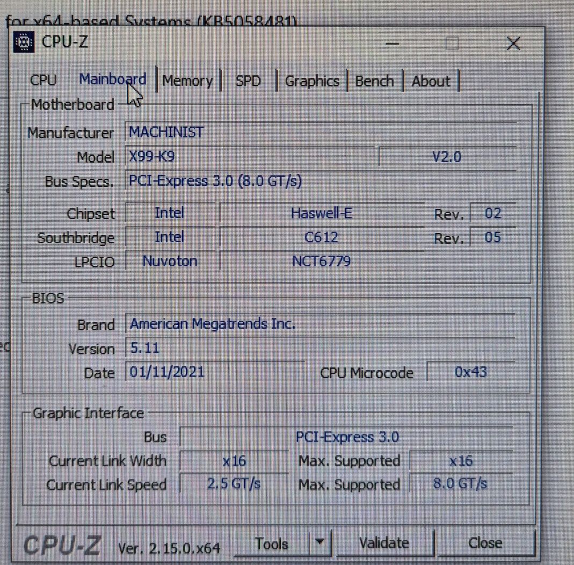The image size is (574, 565).
Task: Click the Intel chipset vendor field
Action: click(x=170, y=213)
